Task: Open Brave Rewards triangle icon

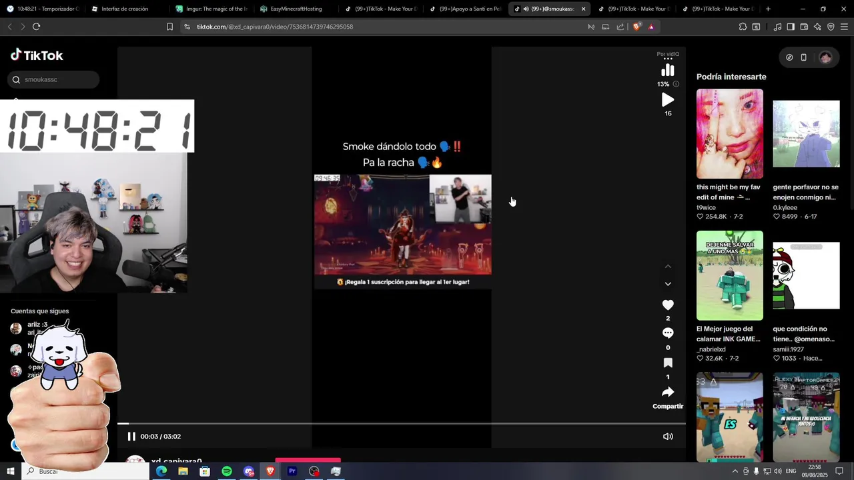Action: coord(651,27)
